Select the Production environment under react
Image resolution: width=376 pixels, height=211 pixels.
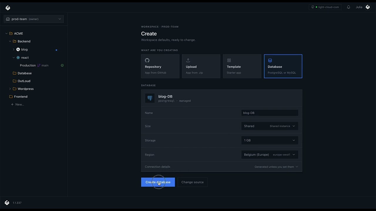pyautogui.click(x=28, y=65)
